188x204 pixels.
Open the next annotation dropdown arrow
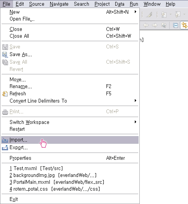tap(170, 14)
